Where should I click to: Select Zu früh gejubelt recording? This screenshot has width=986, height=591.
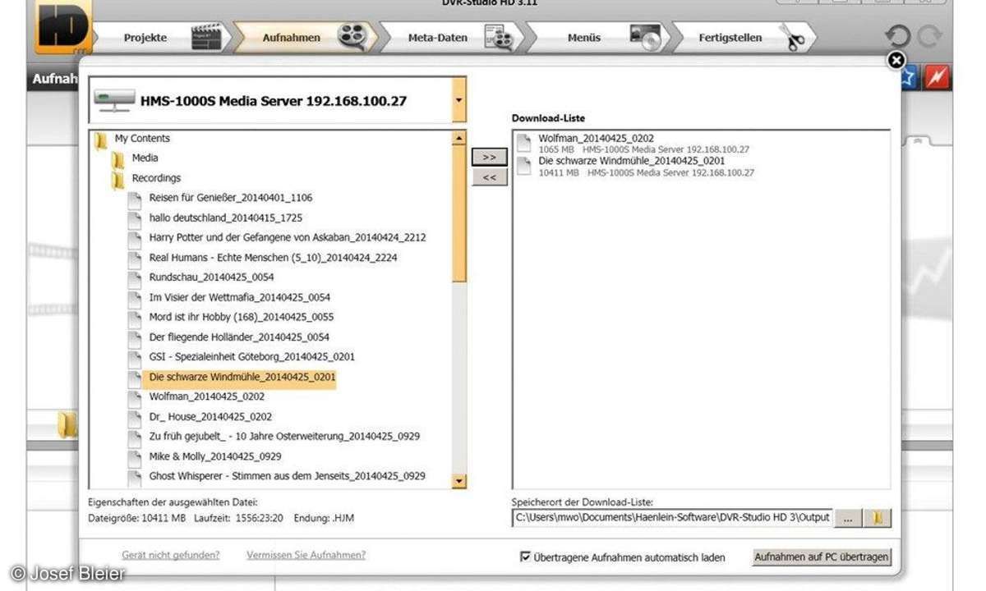click(284, 436)
